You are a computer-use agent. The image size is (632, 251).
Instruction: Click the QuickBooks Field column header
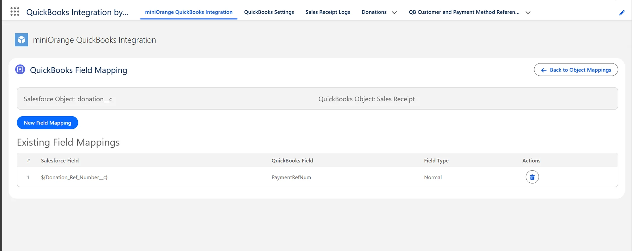292,161
